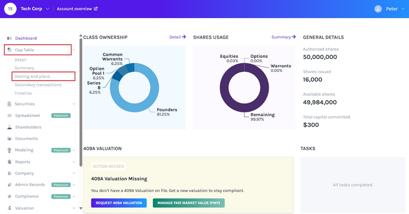Click the Company building icon

click(9, 173)
